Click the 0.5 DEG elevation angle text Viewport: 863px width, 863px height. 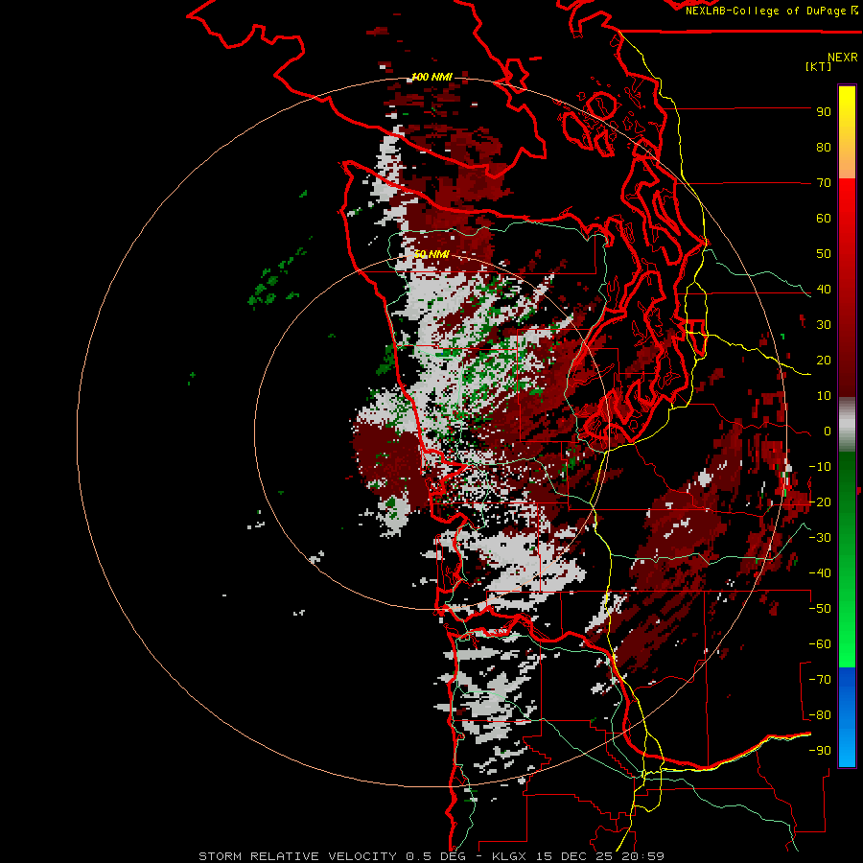[435, 856]
